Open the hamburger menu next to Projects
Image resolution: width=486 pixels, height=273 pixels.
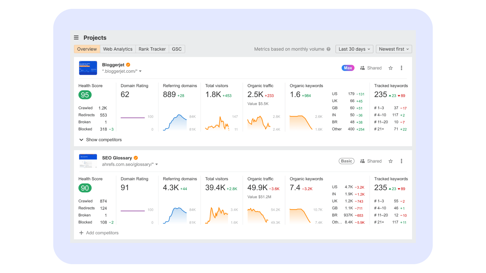tap(76, 38)
